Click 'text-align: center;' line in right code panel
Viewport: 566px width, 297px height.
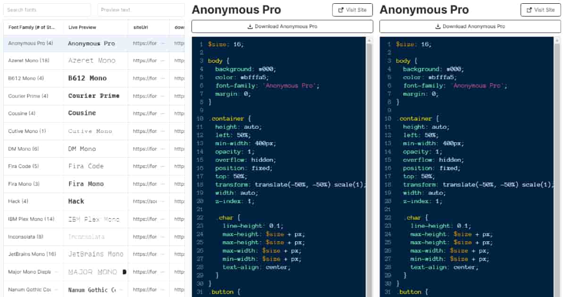click(x=444, y=267)
